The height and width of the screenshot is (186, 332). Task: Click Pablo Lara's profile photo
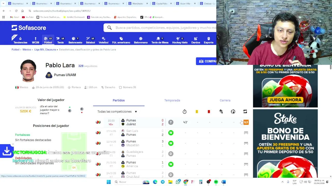tap(28, 71)
